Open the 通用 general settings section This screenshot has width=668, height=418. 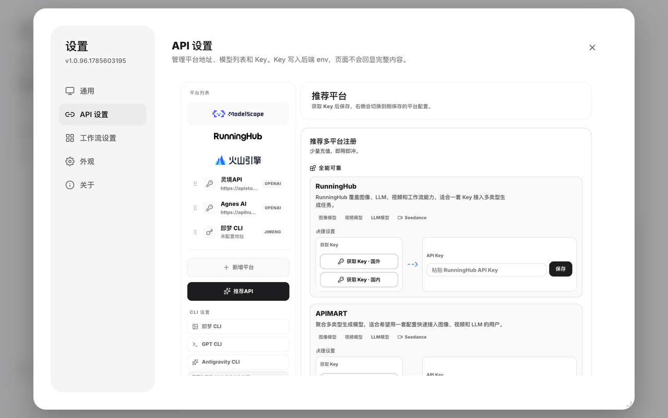pos(102,91)
